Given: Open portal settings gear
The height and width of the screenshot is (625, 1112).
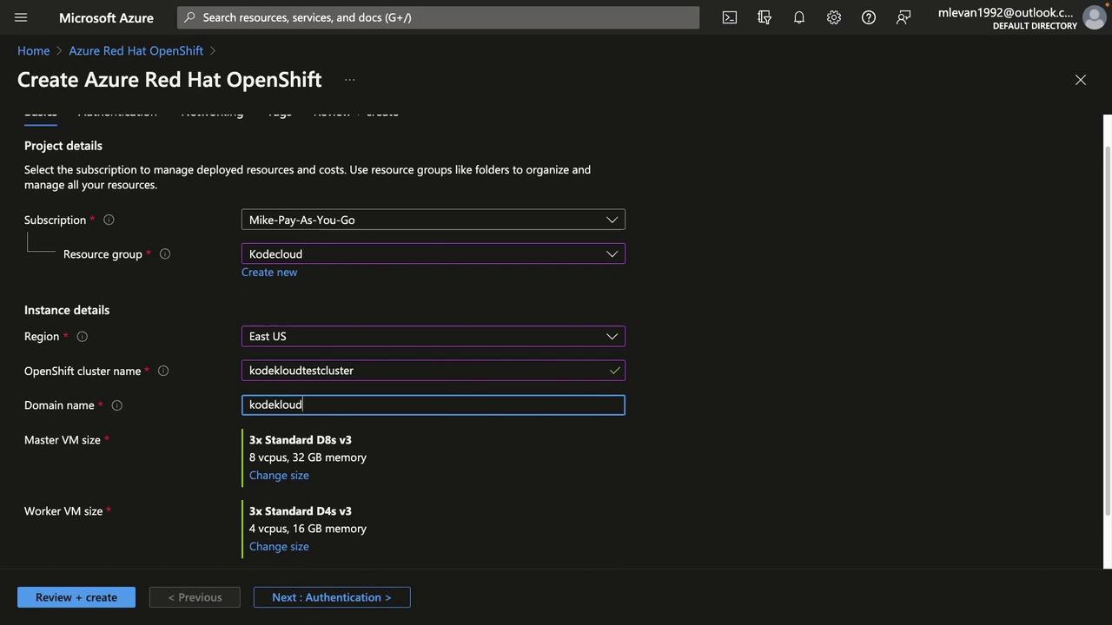Looking at the screenshot, I should point(834,17).
